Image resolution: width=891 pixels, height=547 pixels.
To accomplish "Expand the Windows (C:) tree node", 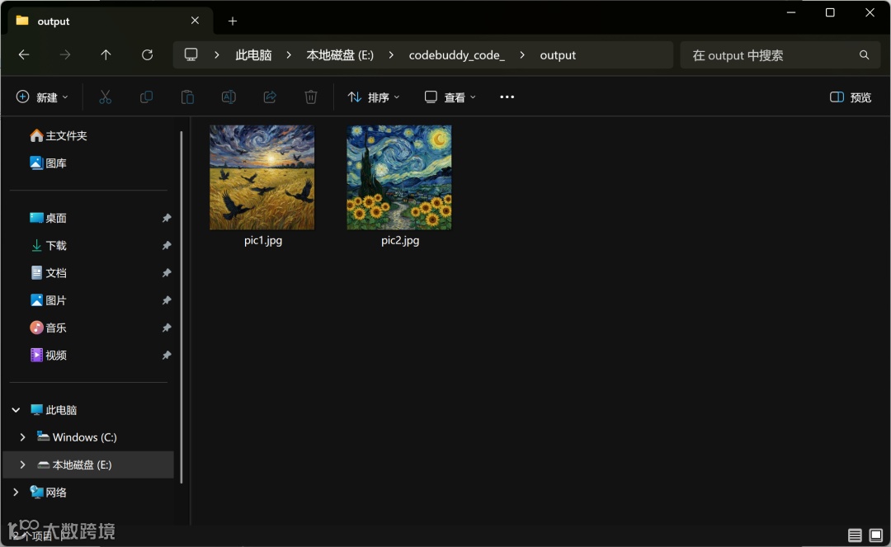I will click(x=23, y=436).
